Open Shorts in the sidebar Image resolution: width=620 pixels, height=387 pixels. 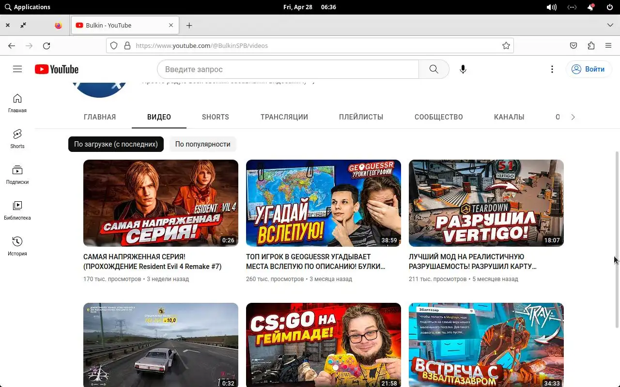coord(17,139)
